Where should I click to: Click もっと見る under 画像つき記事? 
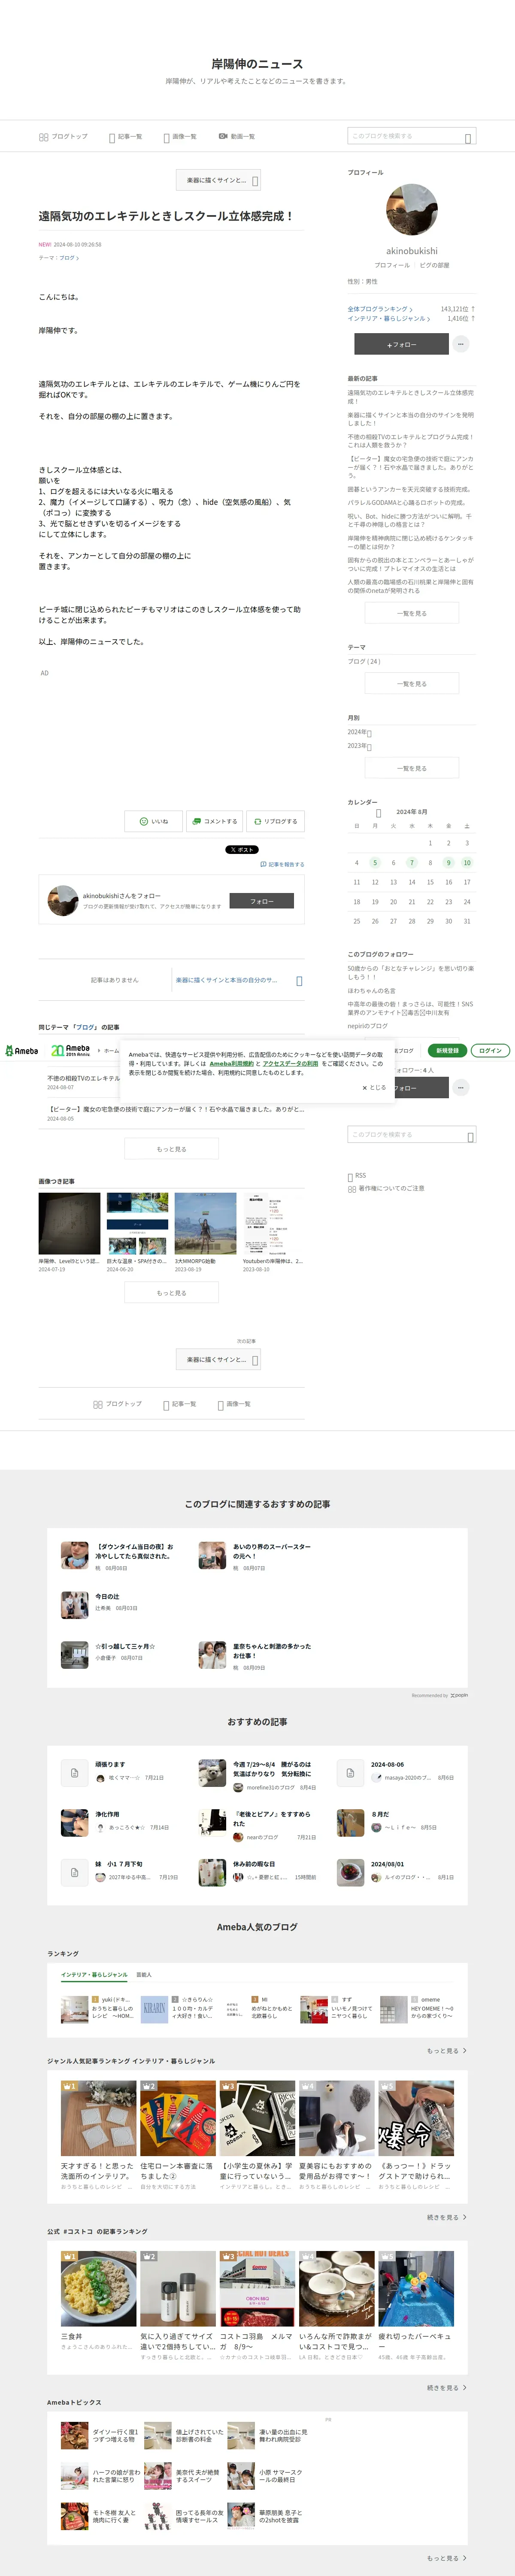coord(171,1293)
